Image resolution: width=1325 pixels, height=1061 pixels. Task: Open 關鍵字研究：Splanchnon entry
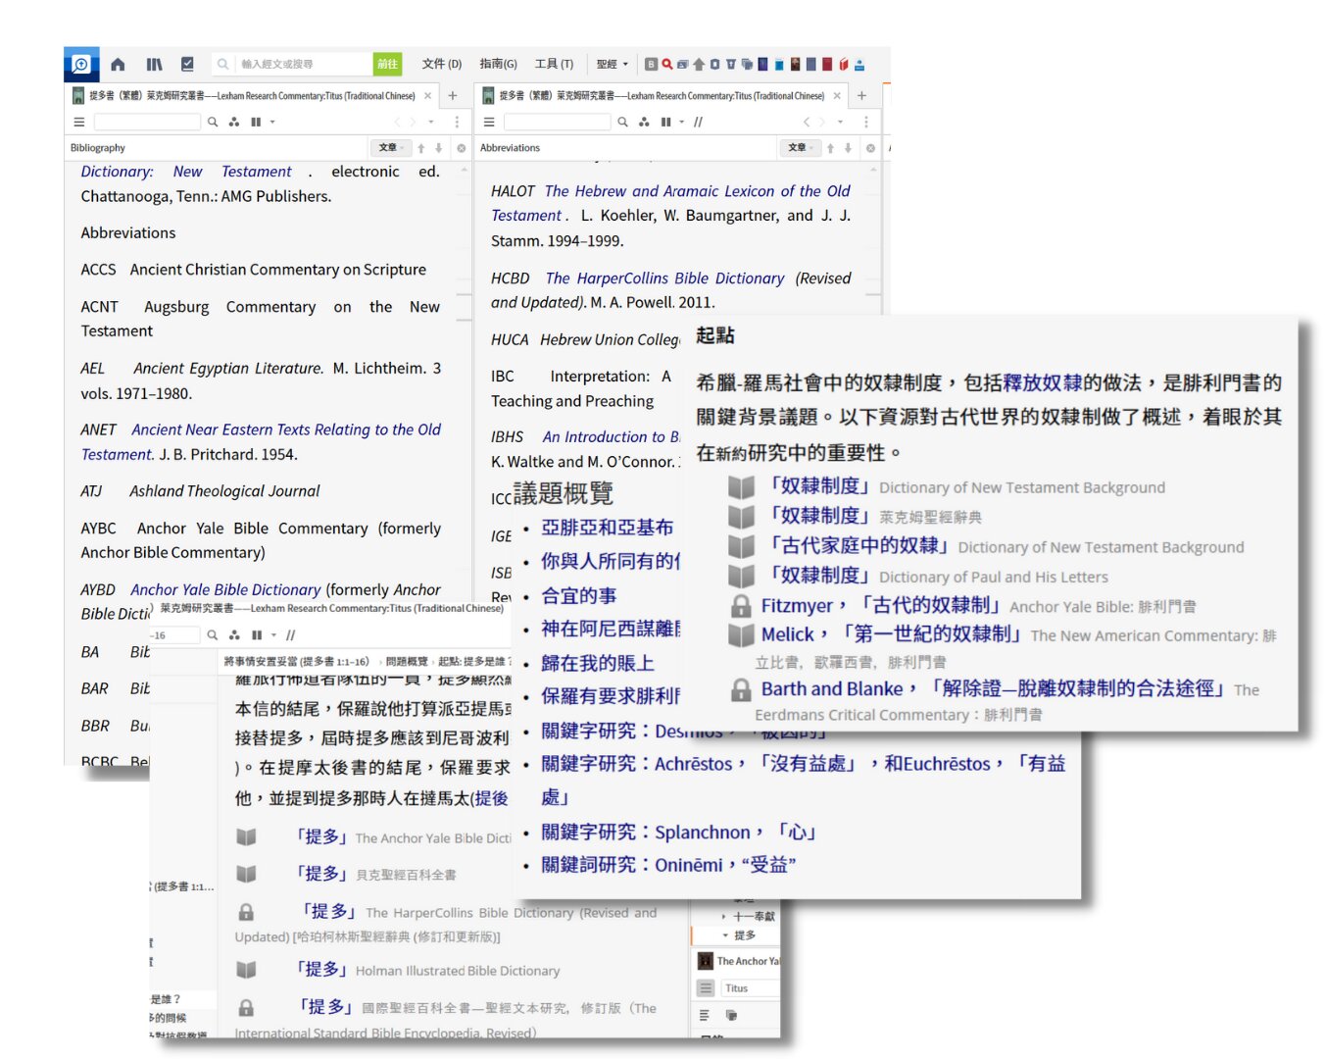(678, 833)
